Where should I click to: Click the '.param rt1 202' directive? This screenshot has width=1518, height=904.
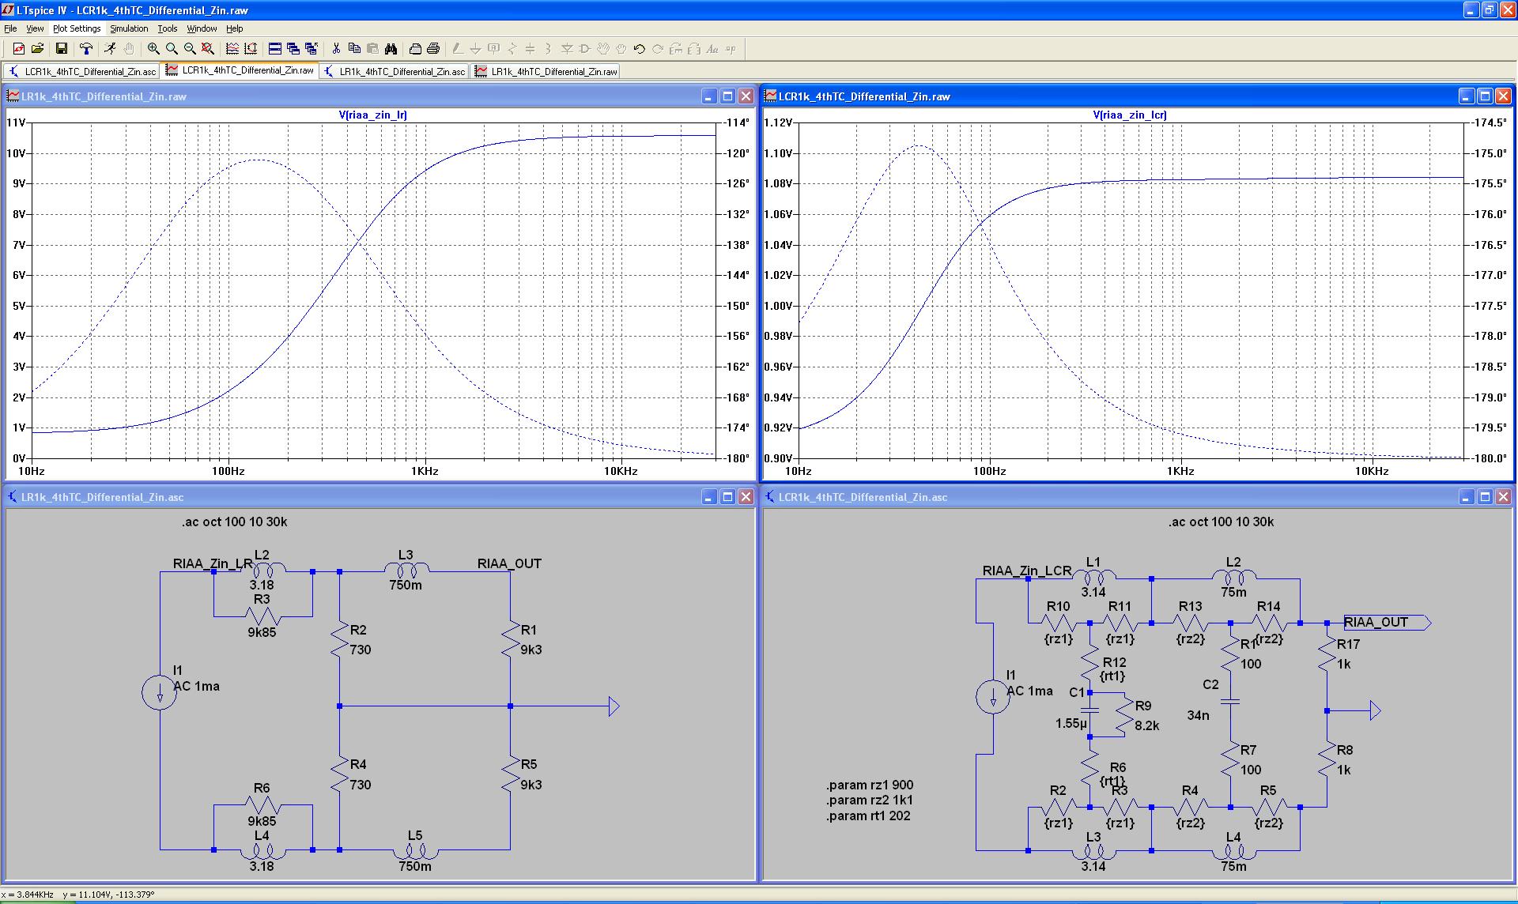[868, 815]
